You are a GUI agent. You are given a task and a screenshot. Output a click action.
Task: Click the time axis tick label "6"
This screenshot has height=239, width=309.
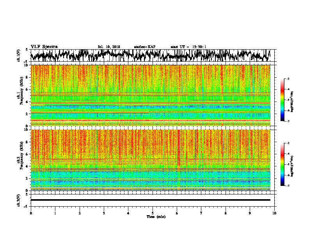tap(177, 213)
